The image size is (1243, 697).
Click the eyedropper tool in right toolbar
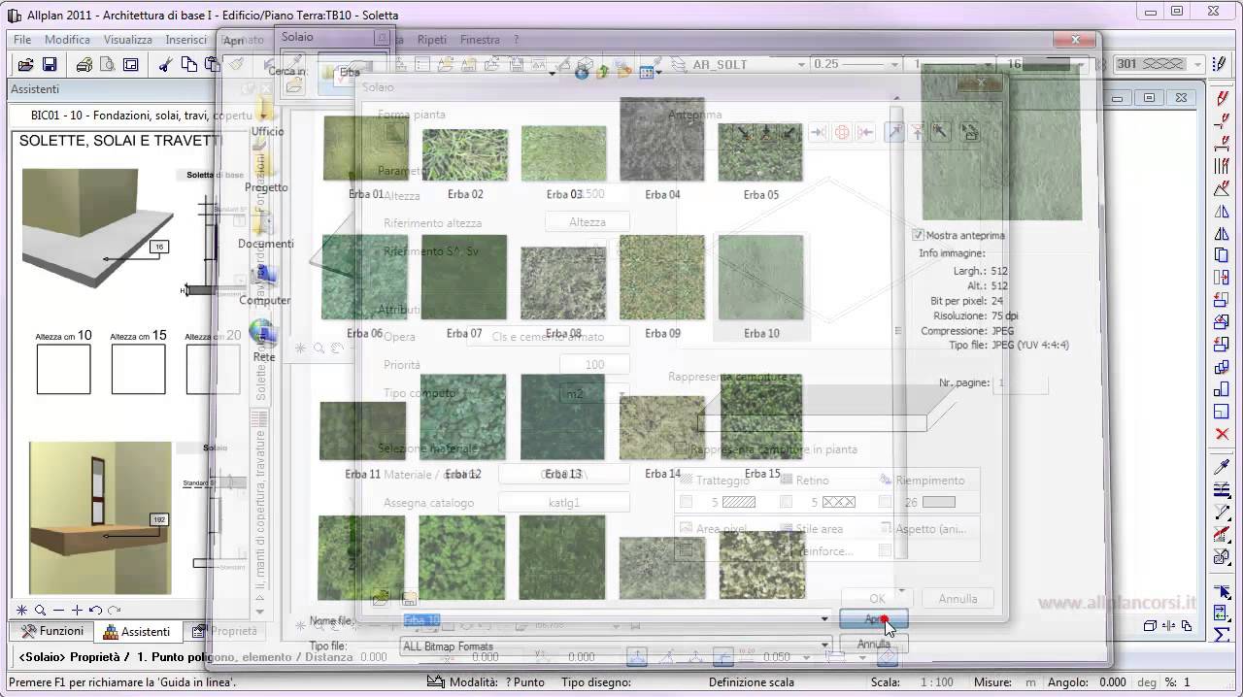[x=1223, y=468]
